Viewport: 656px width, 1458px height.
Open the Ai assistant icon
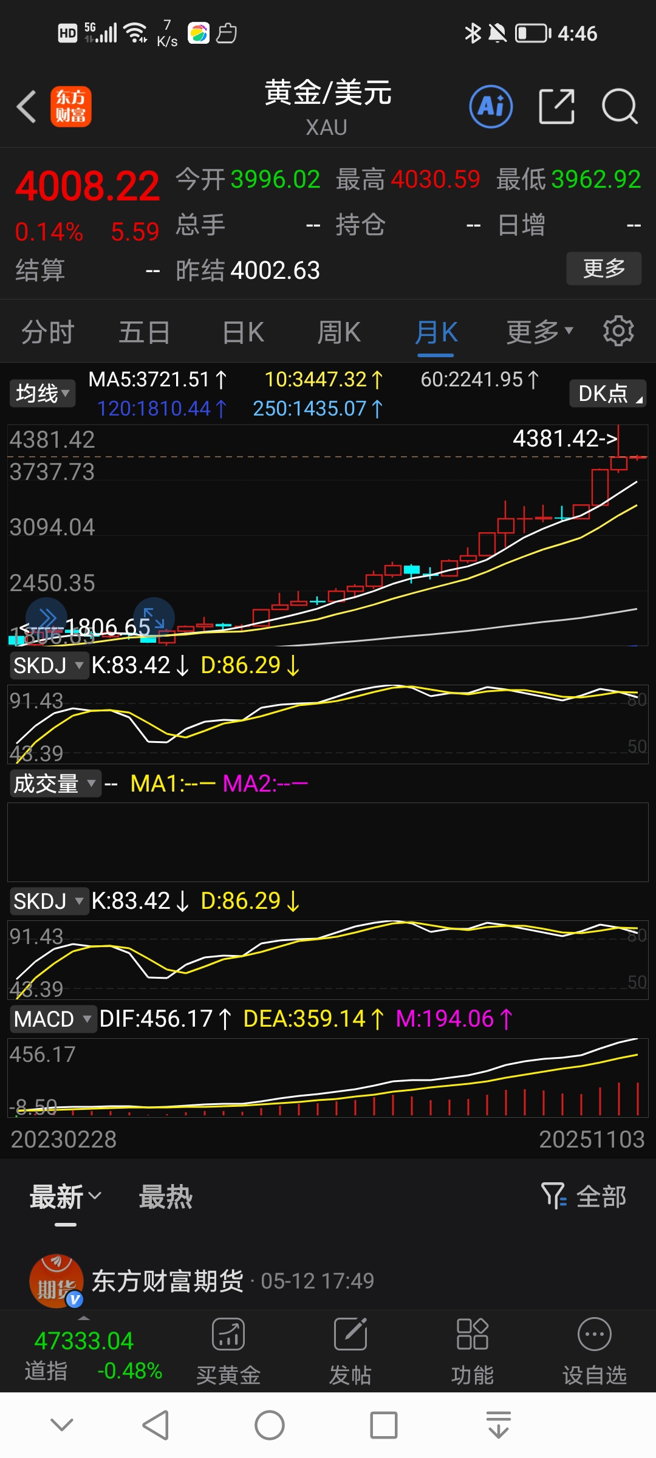[491, 106]
